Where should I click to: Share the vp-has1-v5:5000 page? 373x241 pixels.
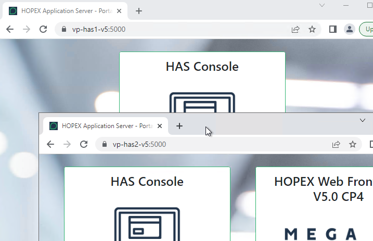point(295,30)
